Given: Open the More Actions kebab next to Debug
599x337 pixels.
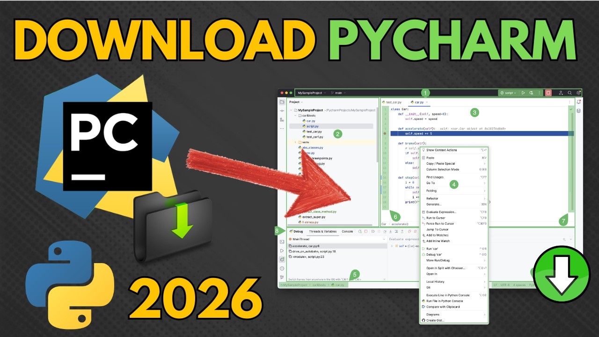Looking at the screenshot, I should (539, 93).
